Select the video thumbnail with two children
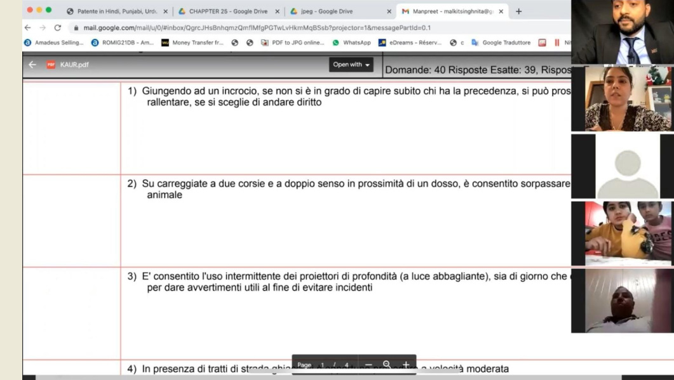674x380 pixels. click(623, 233)
